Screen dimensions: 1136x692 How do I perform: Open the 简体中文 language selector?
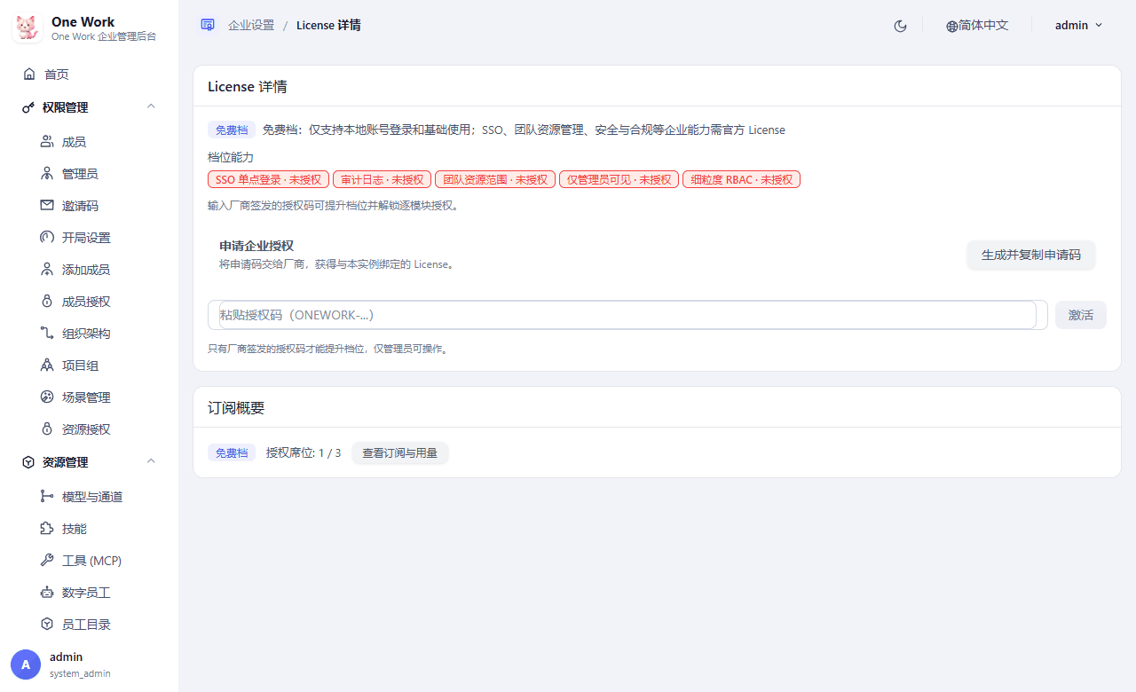click(x=977, y=26)
